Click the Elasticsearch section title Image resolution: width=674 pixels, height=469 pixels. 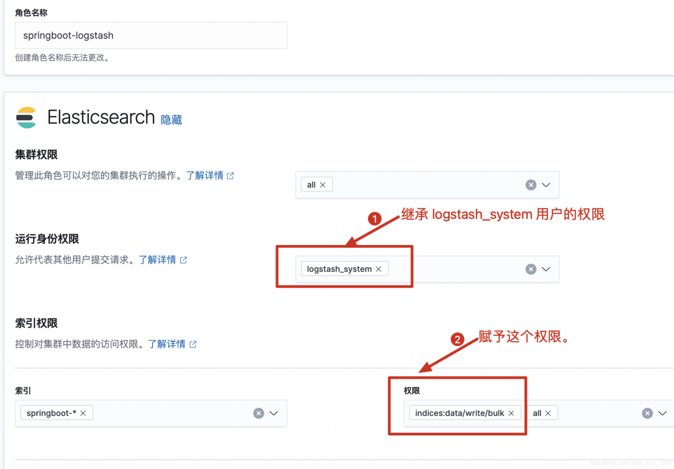101,117
